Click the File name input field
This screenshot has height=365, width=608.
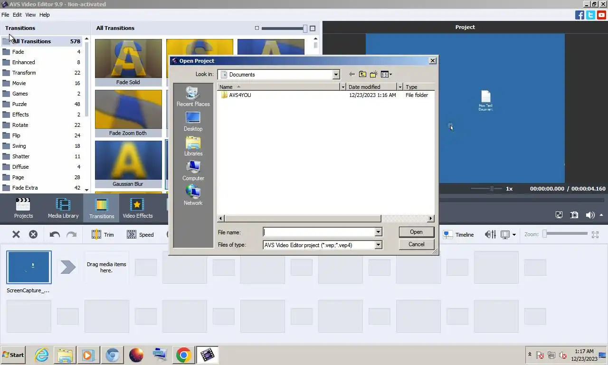[319, 232]
